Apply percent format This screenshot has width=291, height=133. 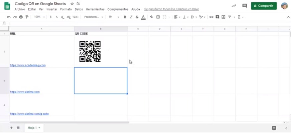(56, 17)
